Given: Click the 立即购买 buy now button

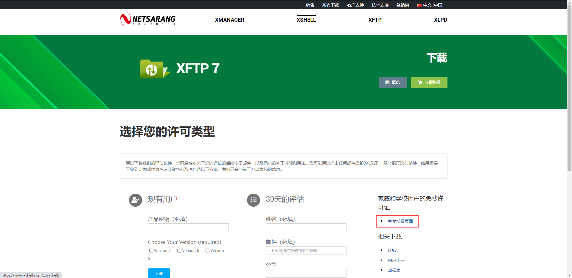Looking at the screenshot, I should [429, 83].
